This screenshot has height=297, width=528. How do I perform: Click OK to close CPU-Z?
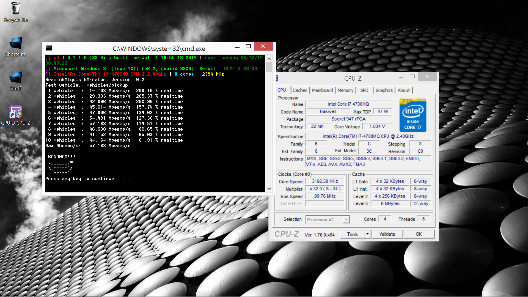(419, 234)
